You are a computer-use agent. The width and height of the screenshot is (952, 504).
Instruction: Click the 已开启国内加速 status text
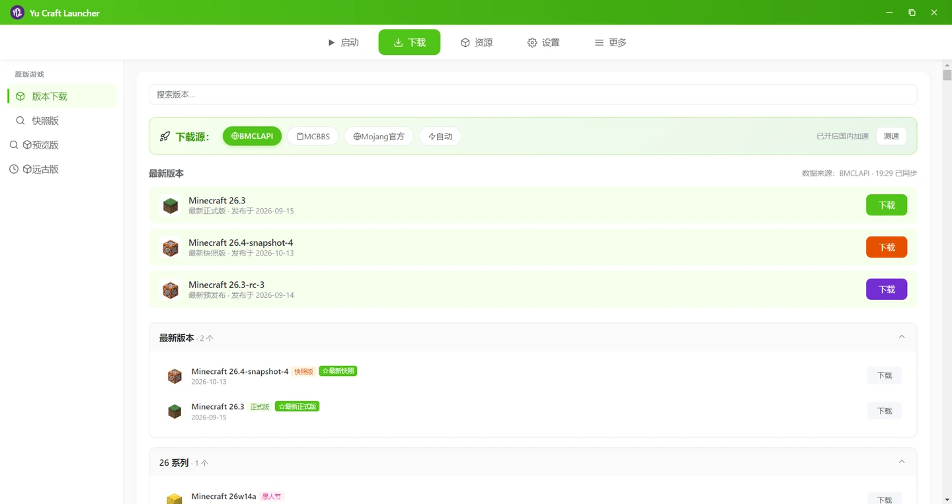(x=843, y=136)
